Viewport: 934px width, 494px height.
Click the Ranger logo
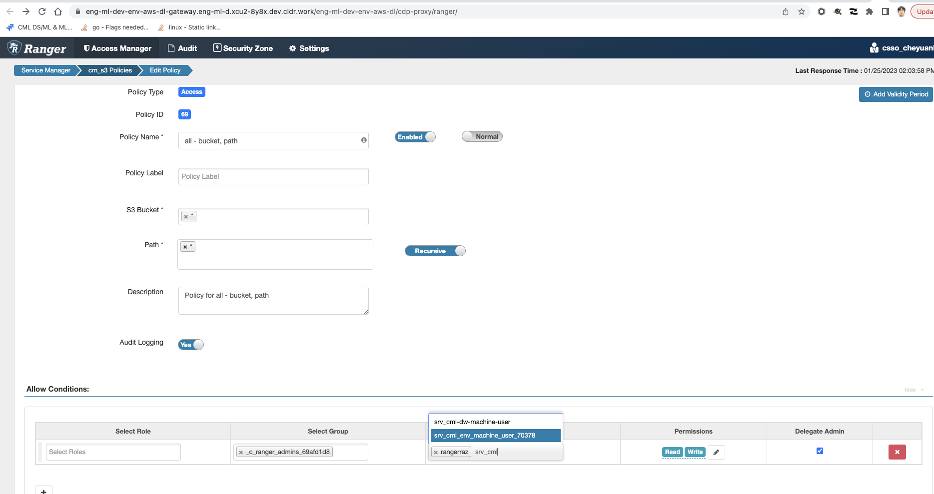tap(37, 48)
